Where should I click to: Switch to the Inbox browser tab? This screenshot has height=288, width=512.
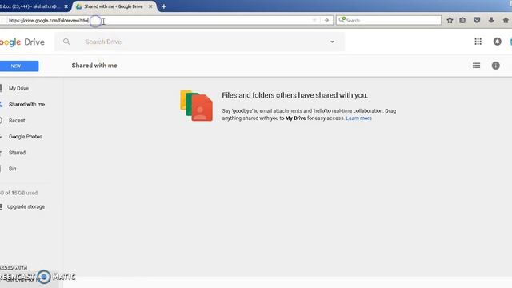point(32,6)
